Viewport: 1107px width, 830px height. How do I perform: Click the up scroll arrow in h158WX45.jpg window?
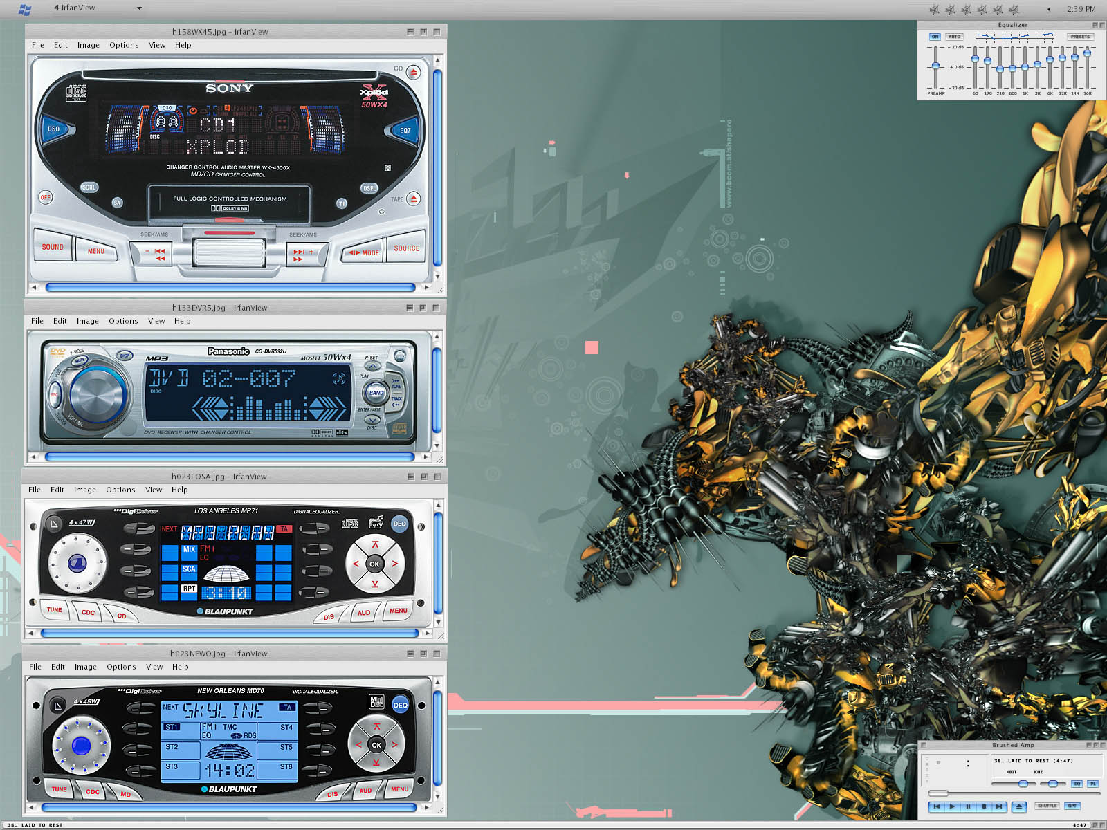point(437,61)
